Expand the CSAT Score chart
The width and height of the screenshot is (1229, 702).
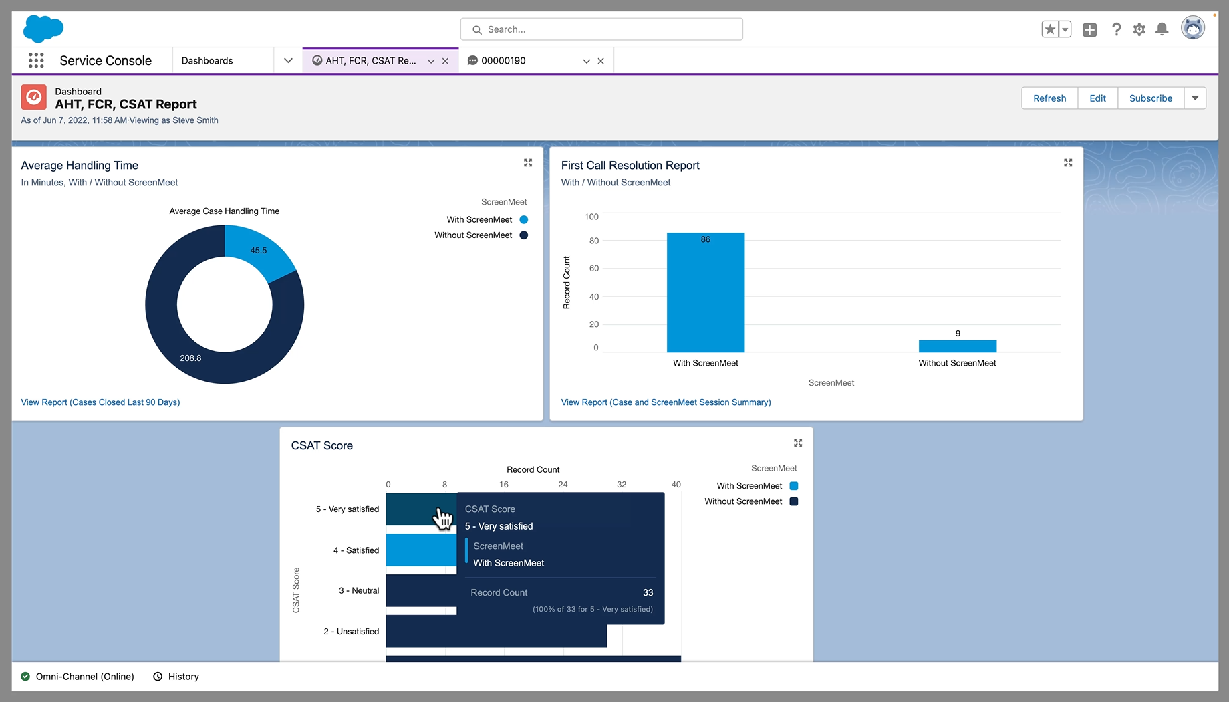798,443
